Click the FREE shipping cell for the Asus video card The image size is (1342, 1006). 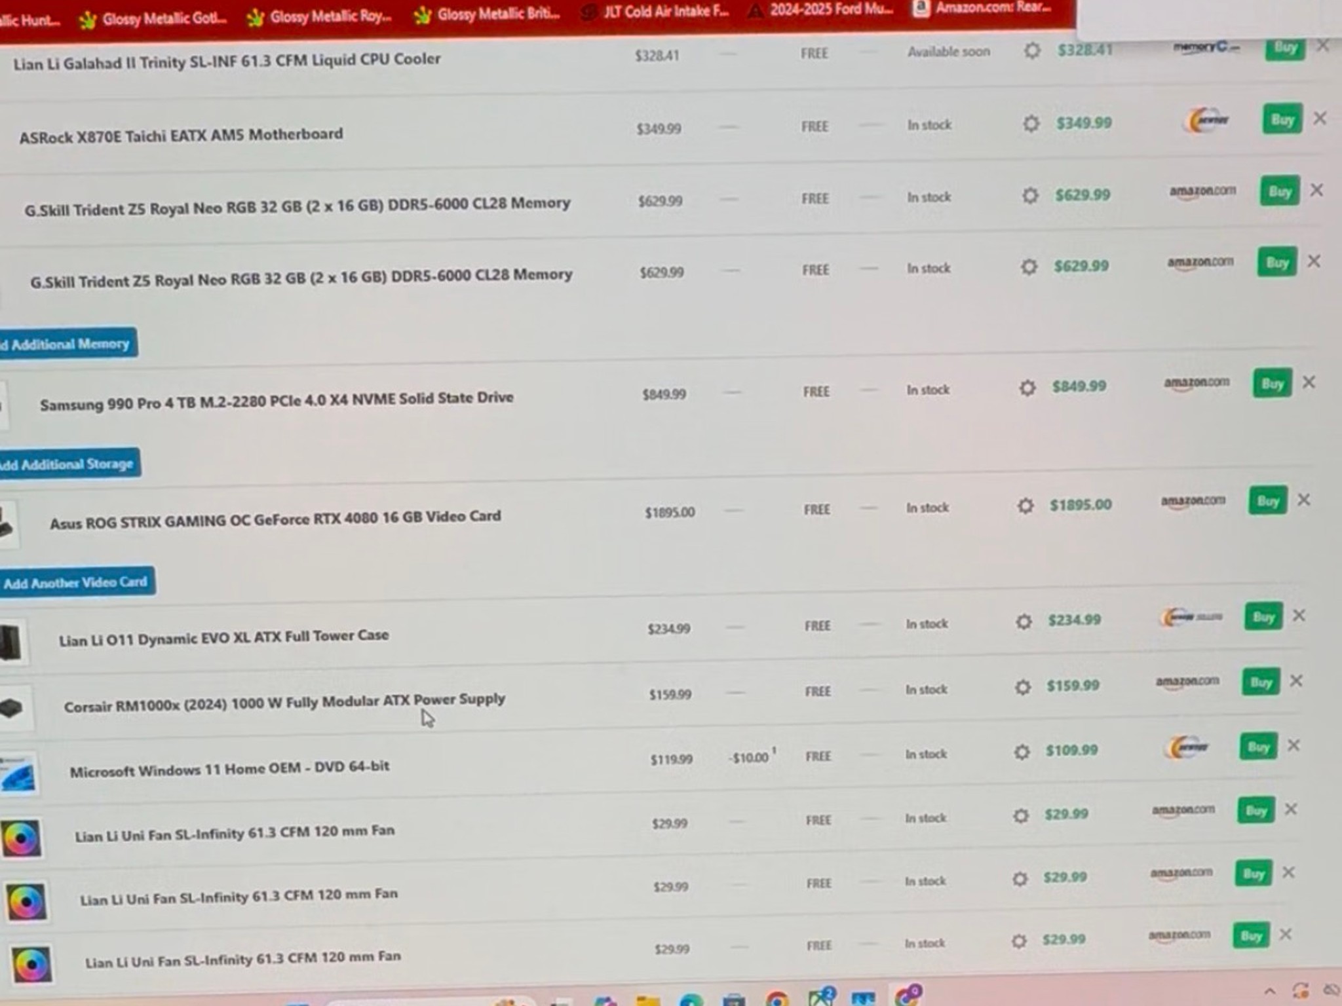tap(817, 510)
